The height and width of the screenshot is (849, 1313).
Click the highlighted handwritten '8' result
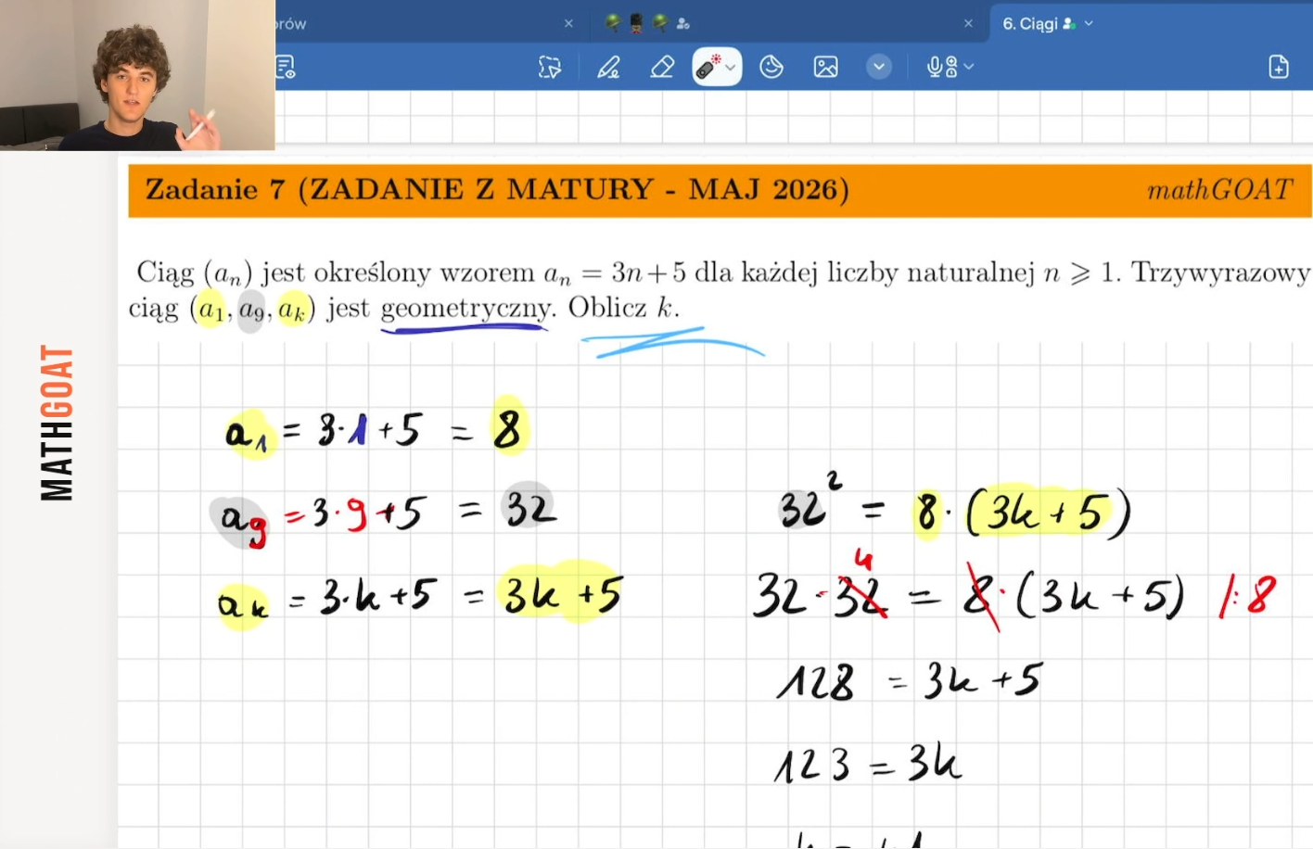507,428
